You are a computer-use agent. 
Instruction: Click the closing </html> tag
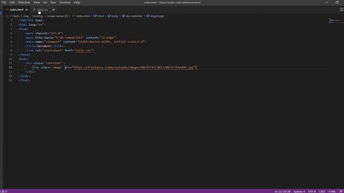(24, 80)
